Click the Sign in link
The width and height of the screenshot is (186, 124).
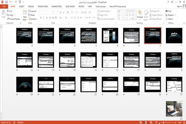click(179, 7)
